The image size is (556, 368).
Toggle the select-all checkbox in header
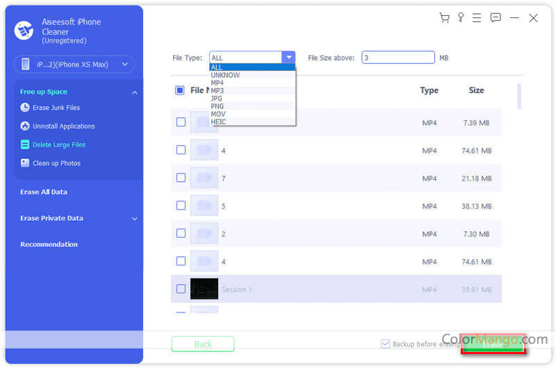[180, 90]
